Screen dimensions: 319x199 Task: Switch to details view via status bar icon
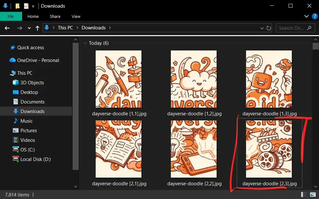(304, 194)
